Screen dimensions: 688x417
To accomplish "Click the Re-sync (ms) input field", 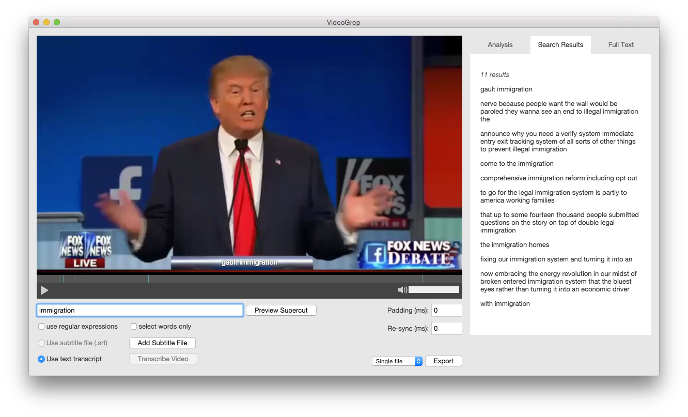I will [446, 328].
